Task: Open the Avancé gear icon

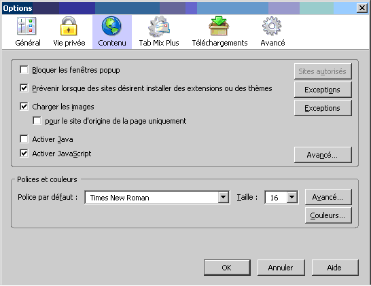Action: coord(272,26)
